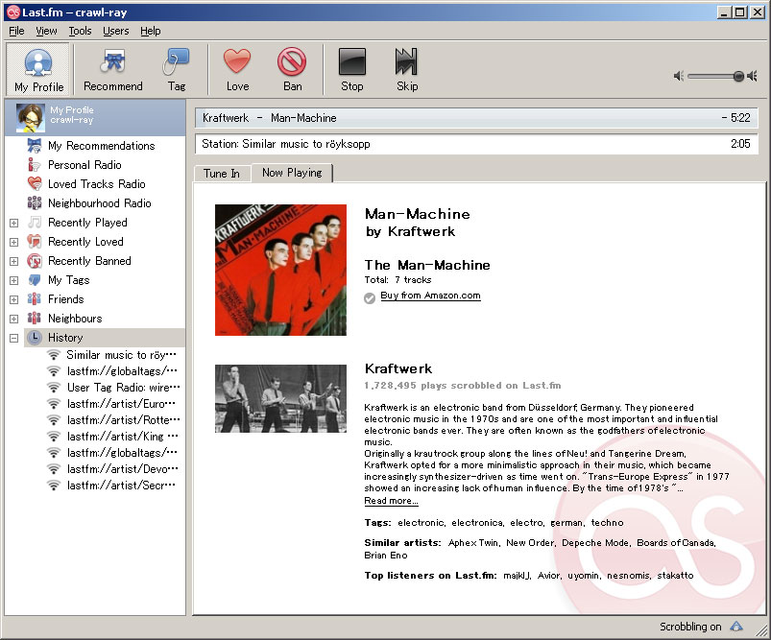Select the Now Playing tab
The image size is (771, 640).
pyautogui.click(x=292, y=173)
